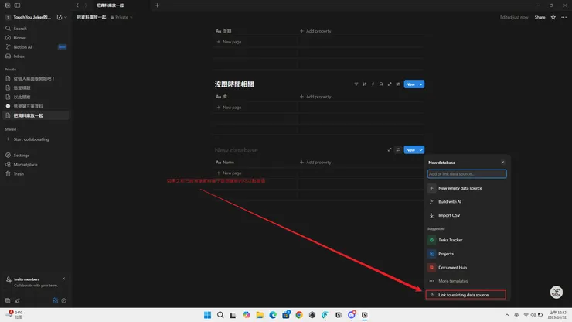572x322 pixels.
Task: Close the New database popup
Action: tap(502, 163)
